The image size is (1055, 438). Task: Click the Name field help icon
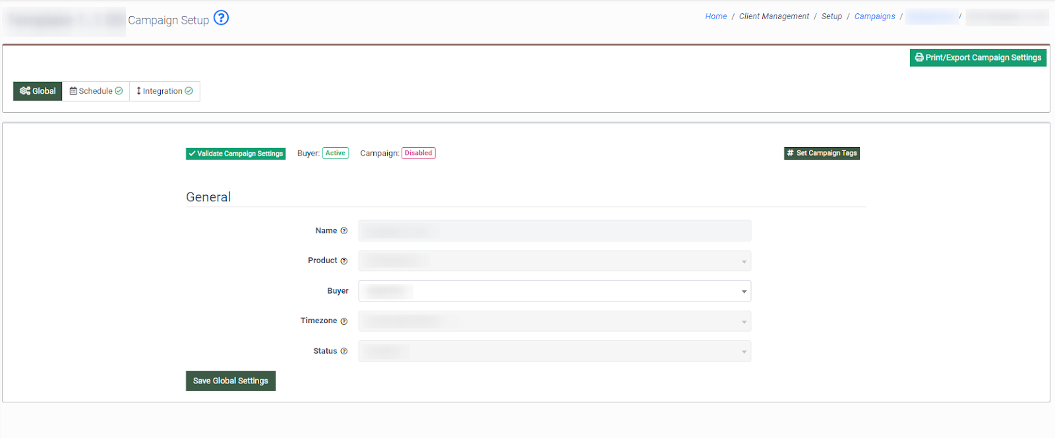(x=344, y=231)
